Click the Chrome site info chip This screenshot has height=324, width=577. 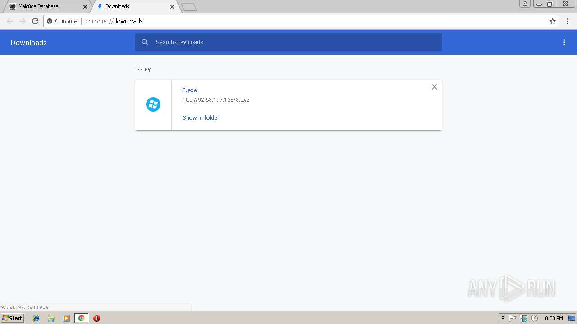(x=62, y=21)
